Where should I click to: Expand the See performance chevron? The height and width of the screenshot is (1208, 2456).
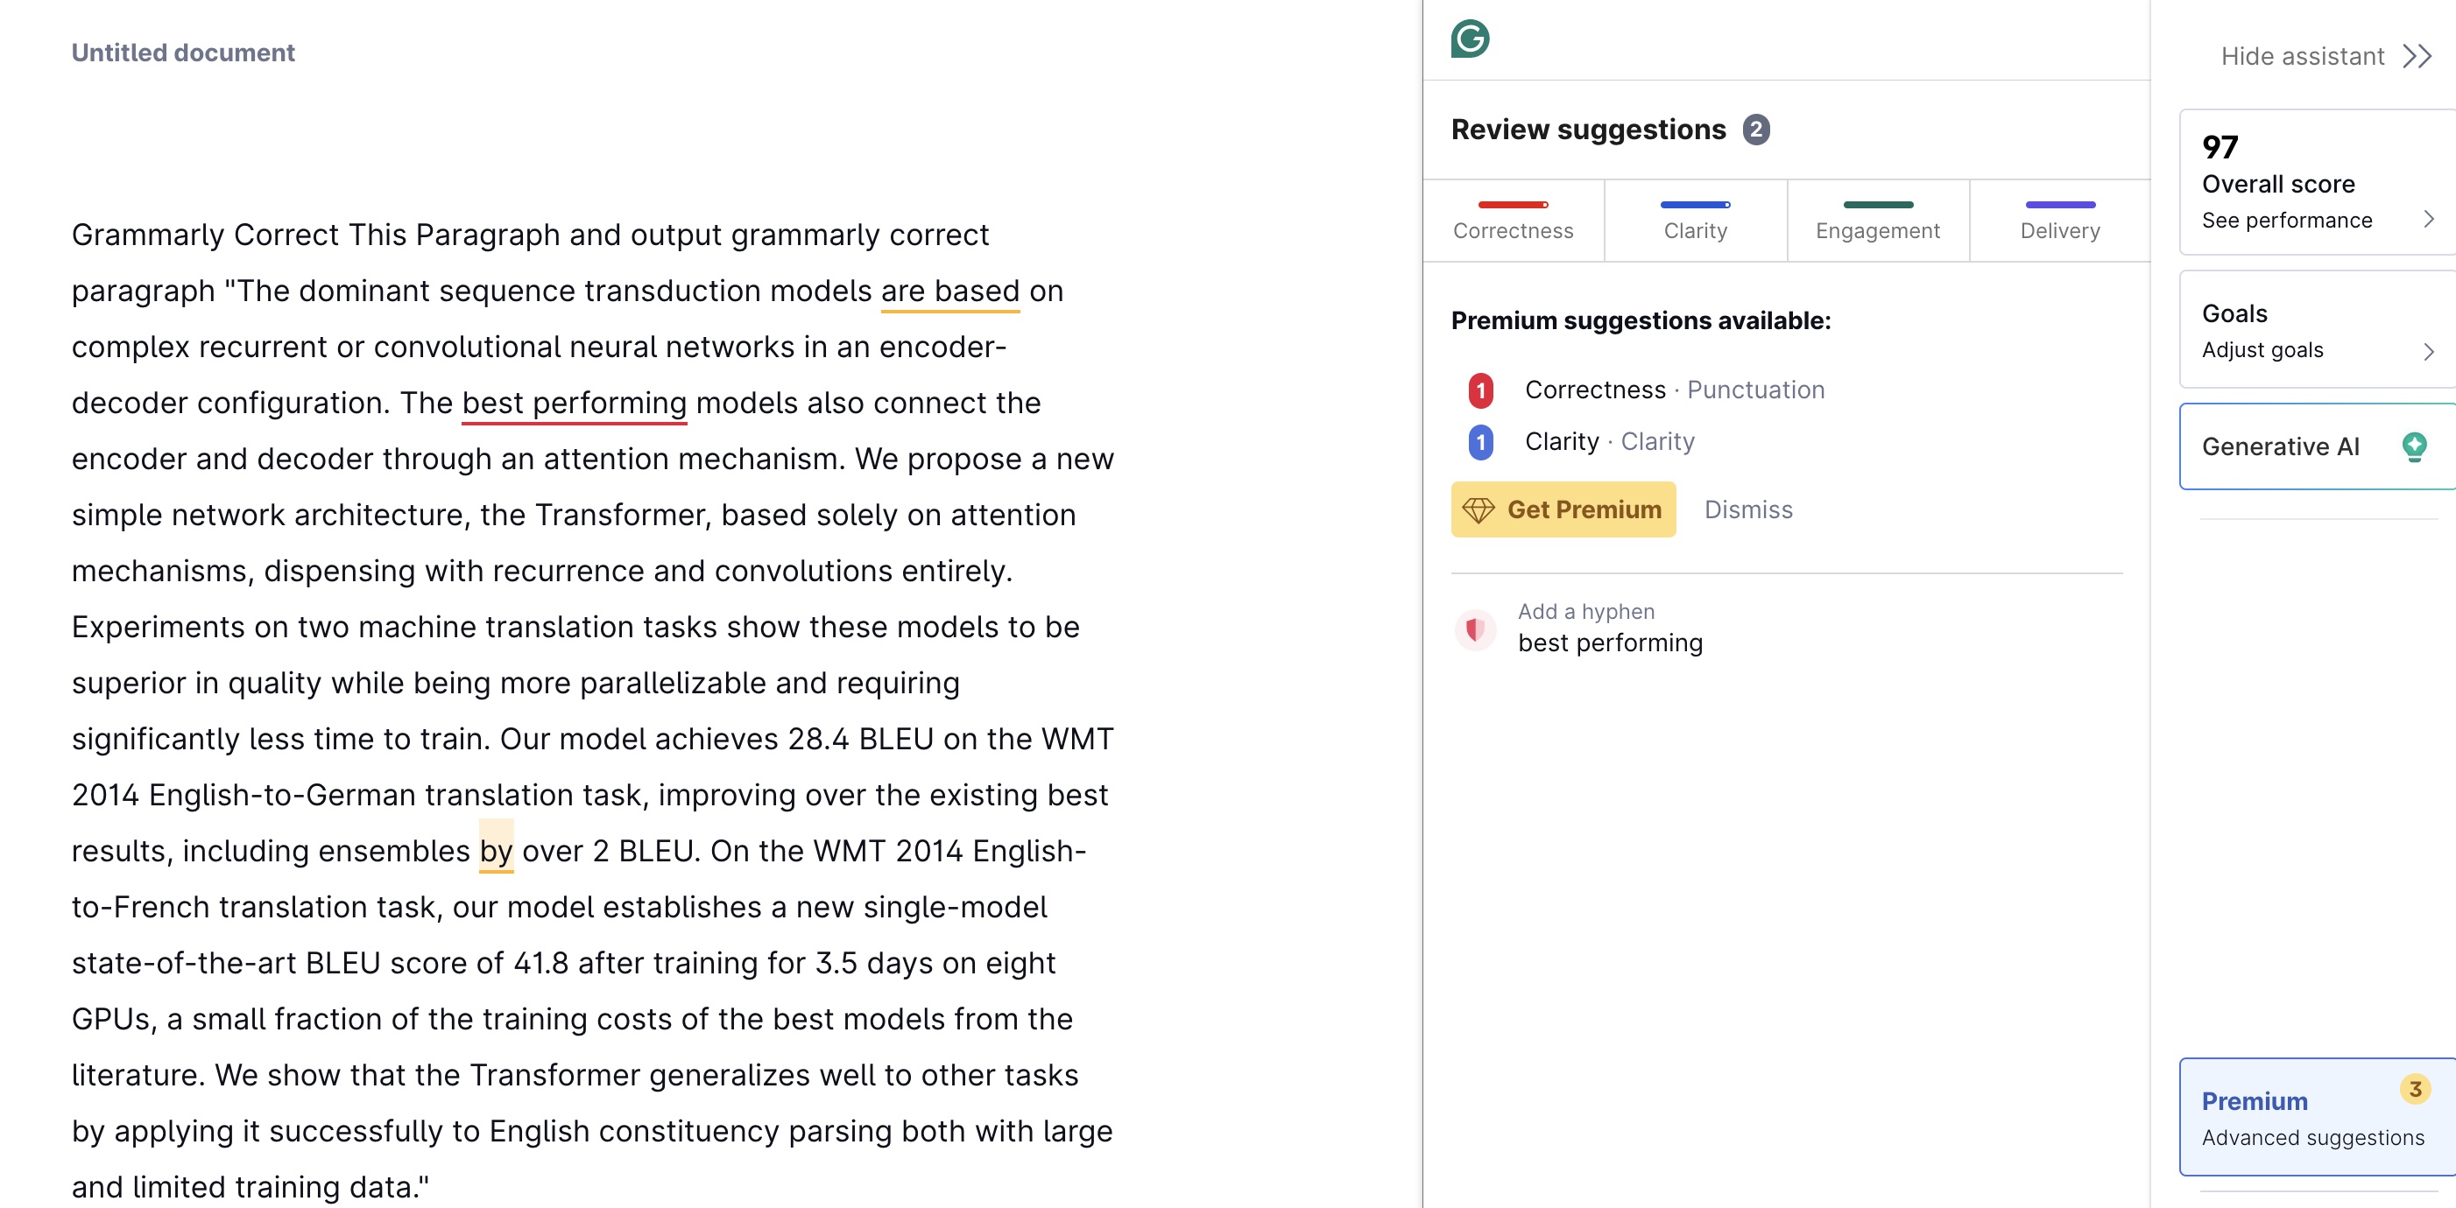pyautogui.click(x=2428, y=219)
